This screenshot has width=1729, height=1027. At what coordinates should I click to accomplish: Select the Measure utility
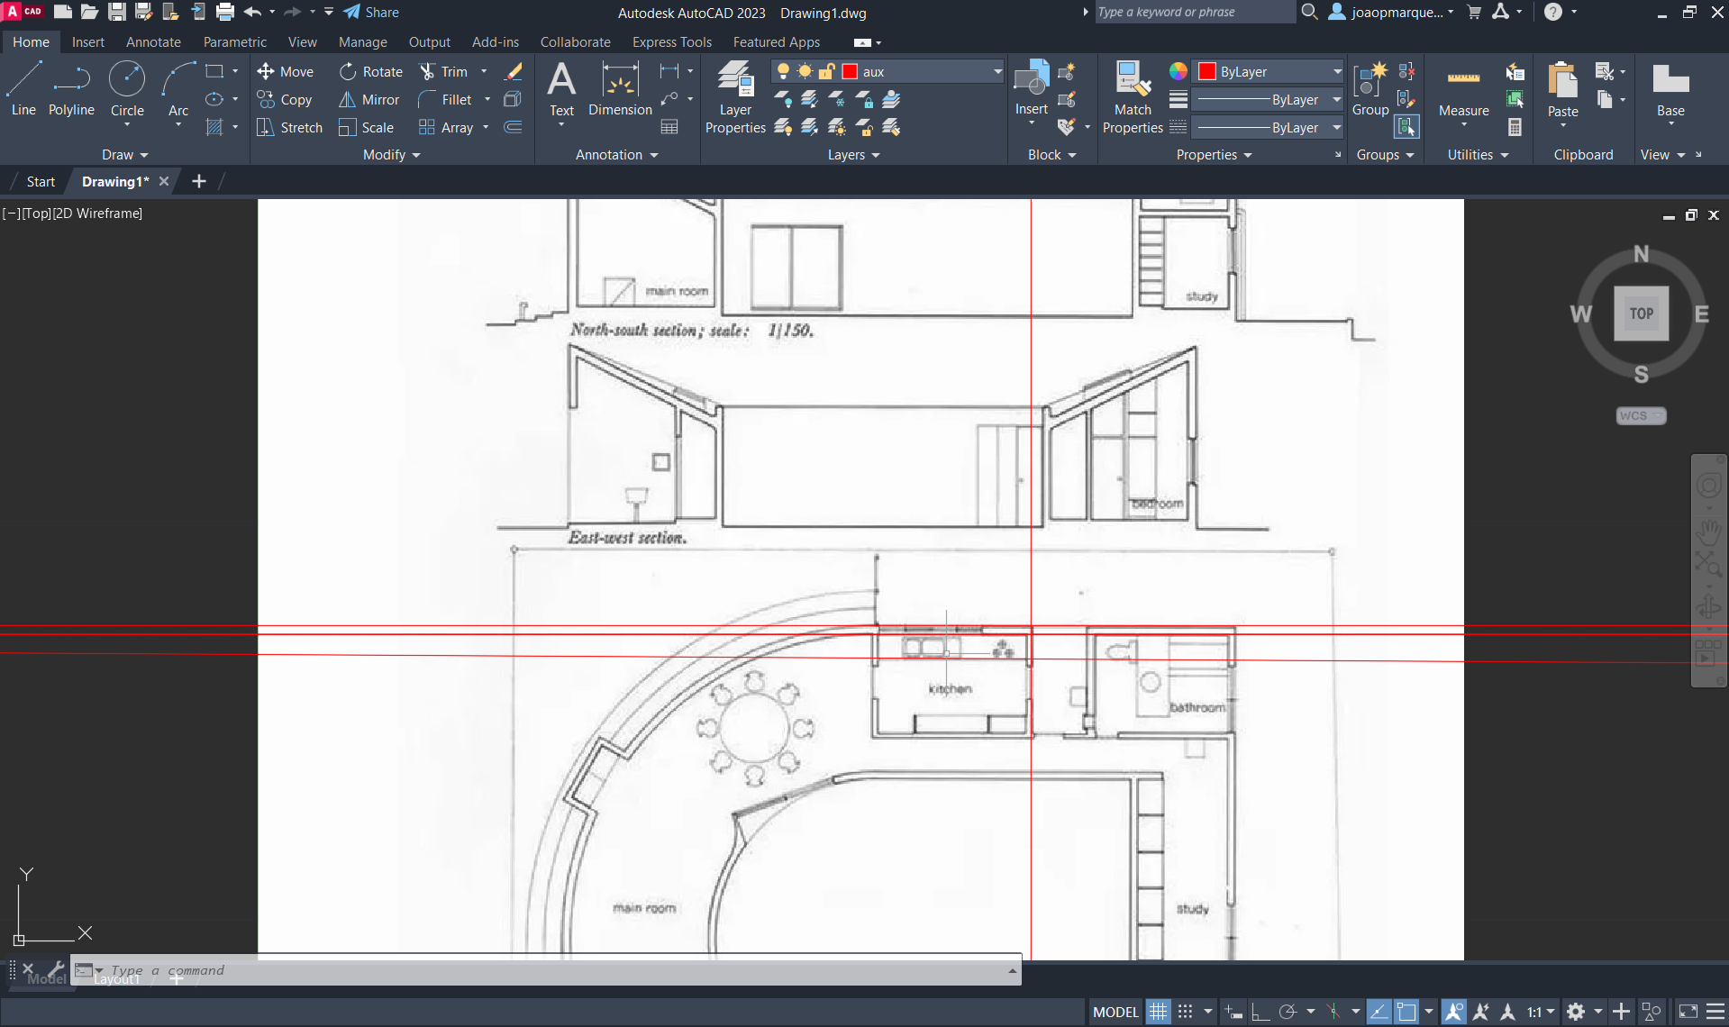click(x=1463, y=90)
